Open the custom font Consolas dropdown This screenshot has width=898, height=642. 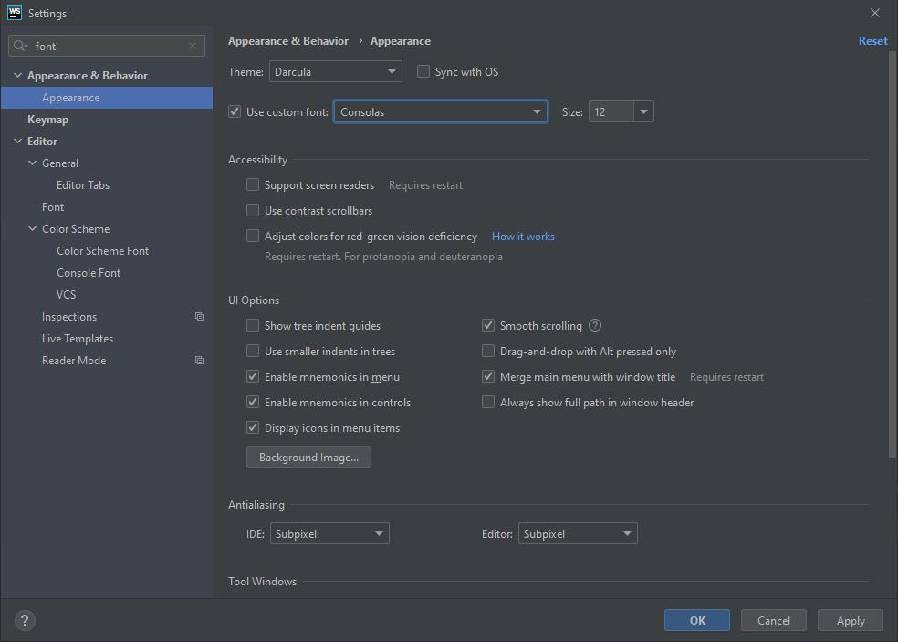click(x=440, y=112)
